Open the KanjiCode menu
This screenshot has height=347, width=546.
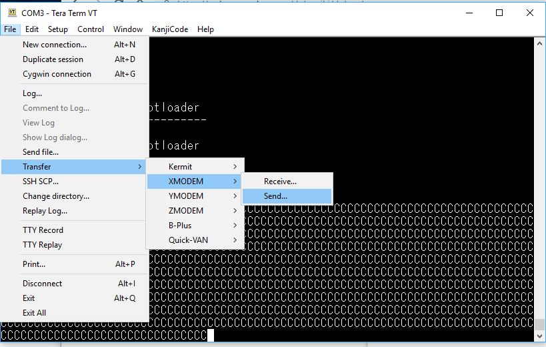coord(169,29)
